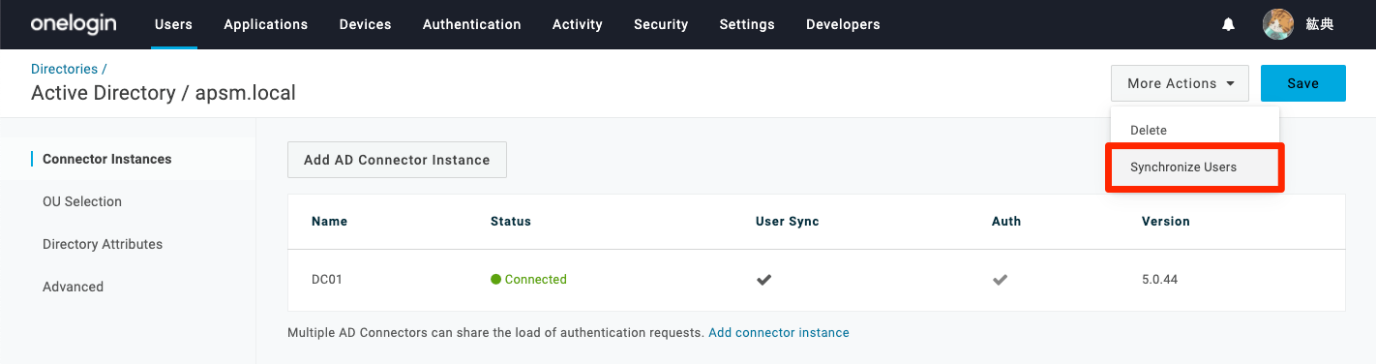Open the Settings menu
The width and height of the screenshot is (1376, 364).
747,24
